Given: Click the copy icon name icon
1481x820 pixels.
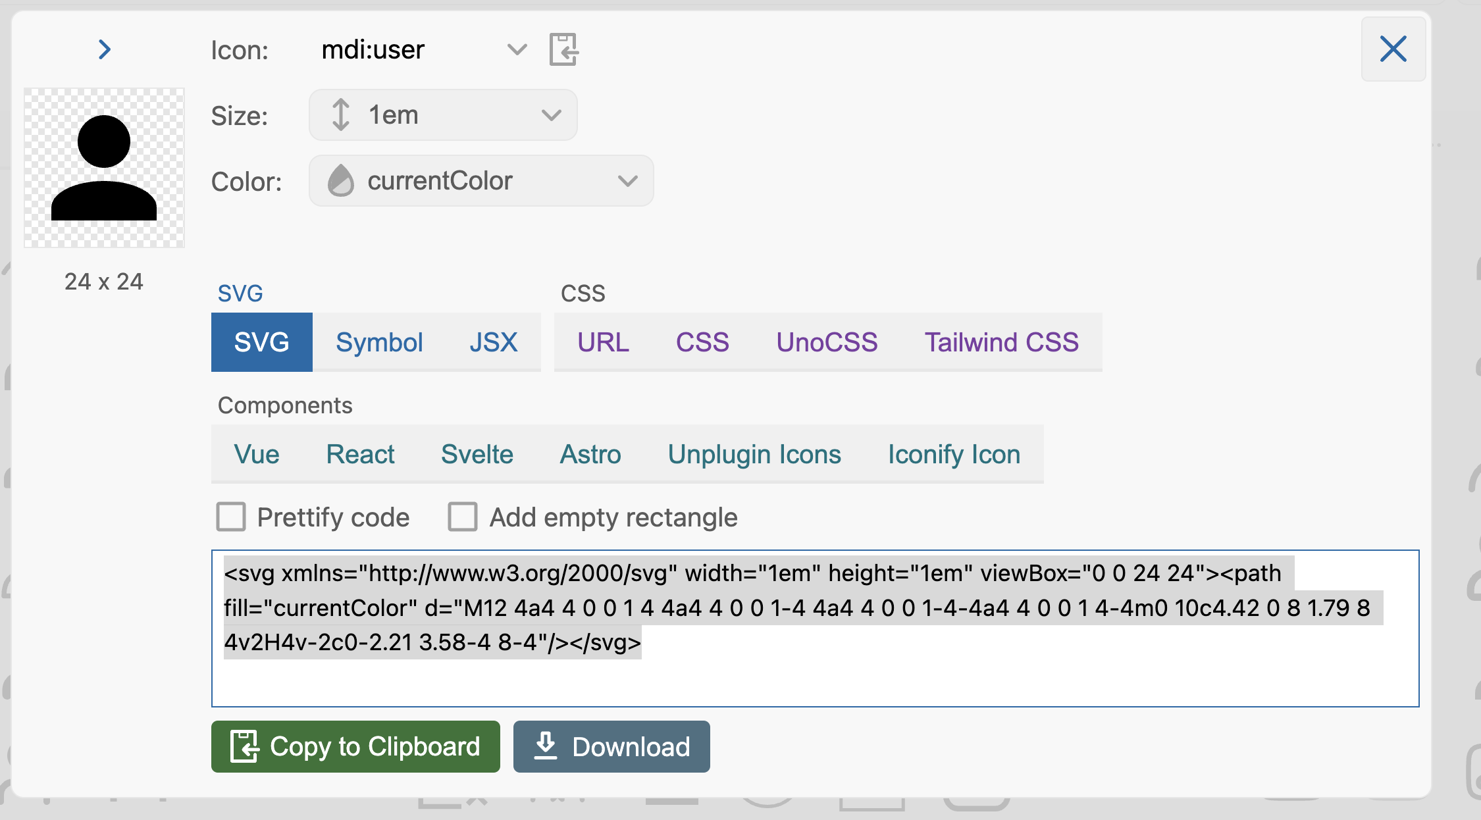Looking at the screenshot, I should (563, 49).
